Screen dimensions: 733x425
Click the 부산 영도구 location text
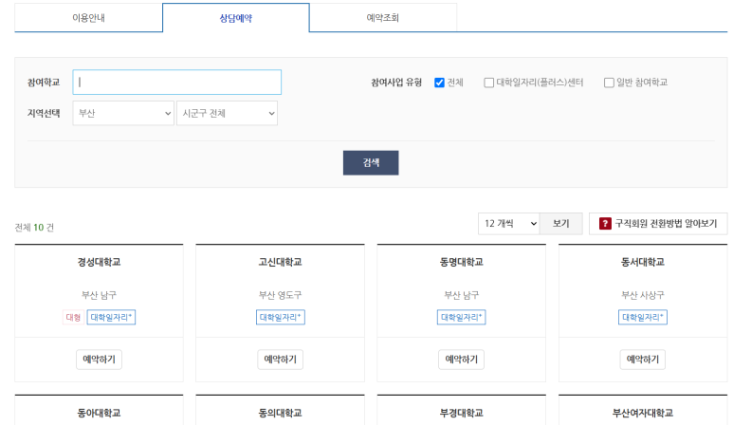(280, 295)
